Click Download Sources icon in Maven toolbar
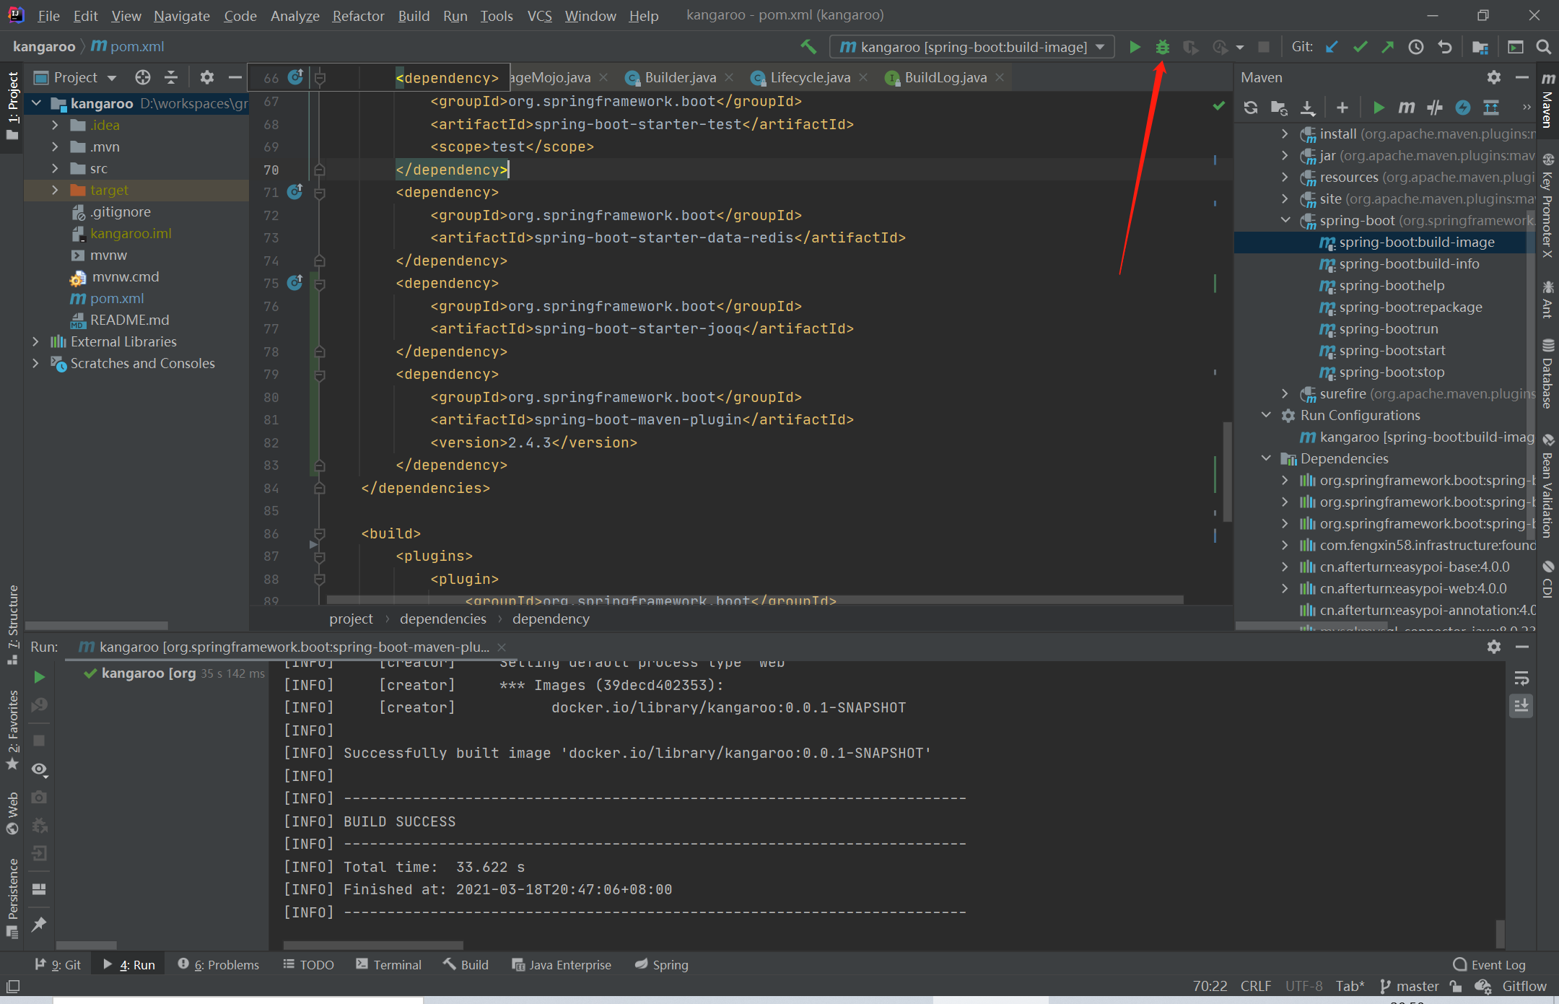Screen dimensions: 1559x1004 [x=1307, y=108]
